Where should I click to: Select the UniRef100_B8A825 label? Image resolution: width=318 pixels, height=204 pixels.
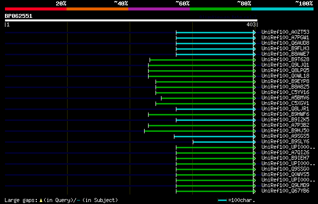[285, 87]
